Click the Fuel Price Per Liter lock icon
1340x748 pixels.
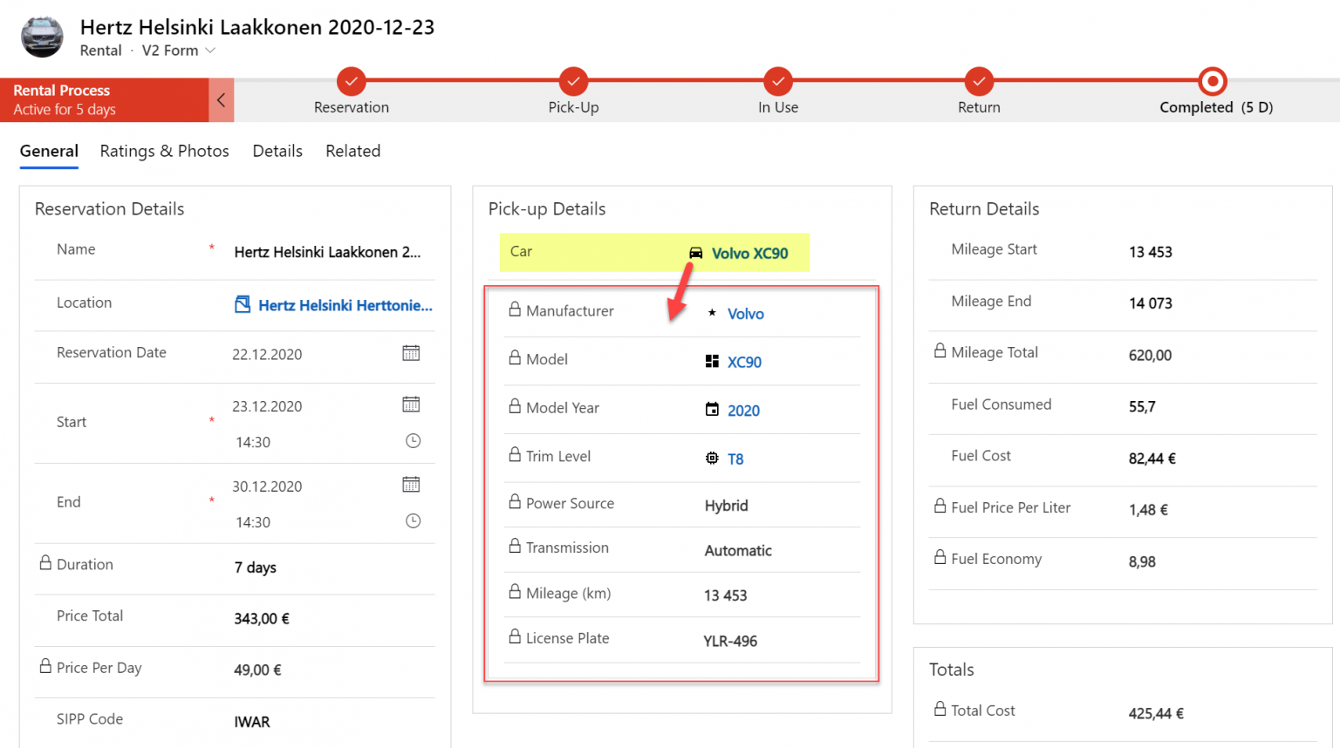click(940, 506)
